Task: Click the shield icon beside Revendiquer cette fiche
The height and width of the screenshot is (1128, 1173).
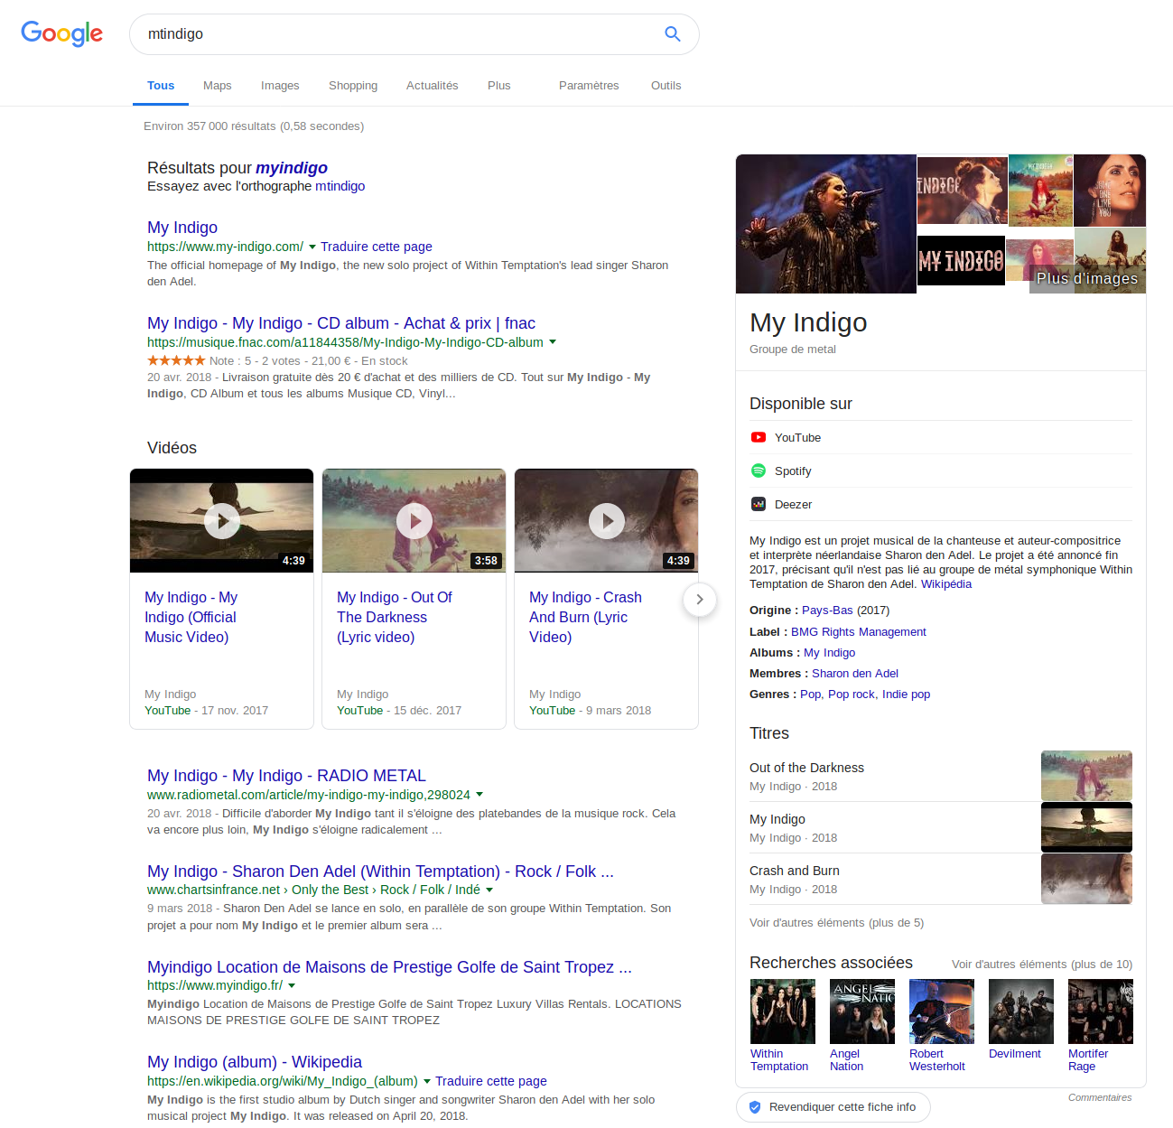Action: (755, 1106)
